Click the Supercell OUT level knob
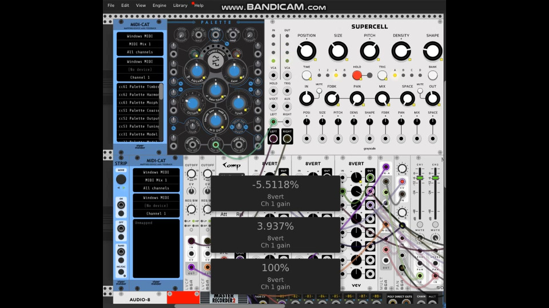 point(432,99)
